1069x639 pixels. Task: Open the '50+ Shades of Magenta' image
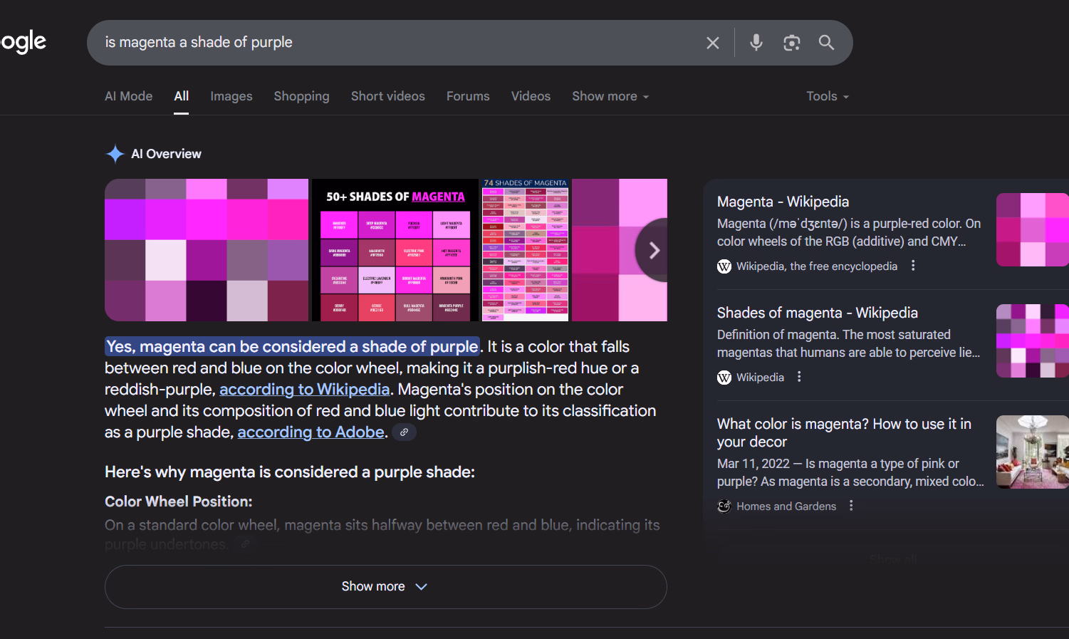(x=395, y=250)
